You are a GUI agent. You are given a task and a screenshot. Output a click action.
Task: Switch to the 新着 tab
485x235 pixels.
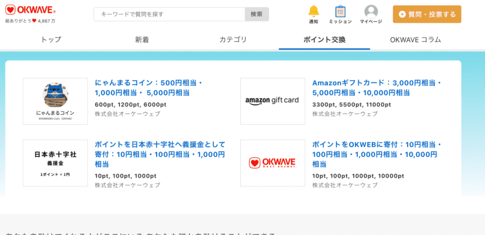(x=142, y=40)
